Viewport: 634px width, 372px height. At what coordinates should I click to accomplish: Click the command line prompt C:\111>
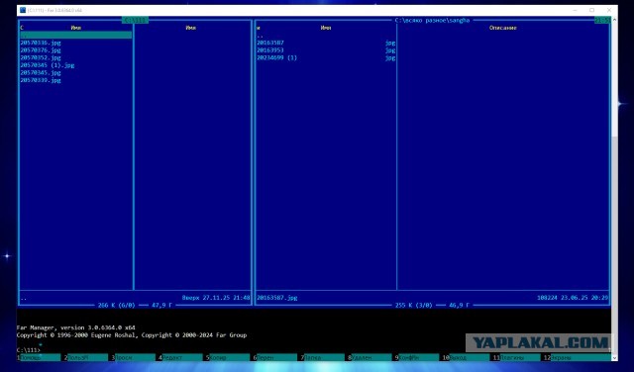pyautogui.click(x=29, y=350)
